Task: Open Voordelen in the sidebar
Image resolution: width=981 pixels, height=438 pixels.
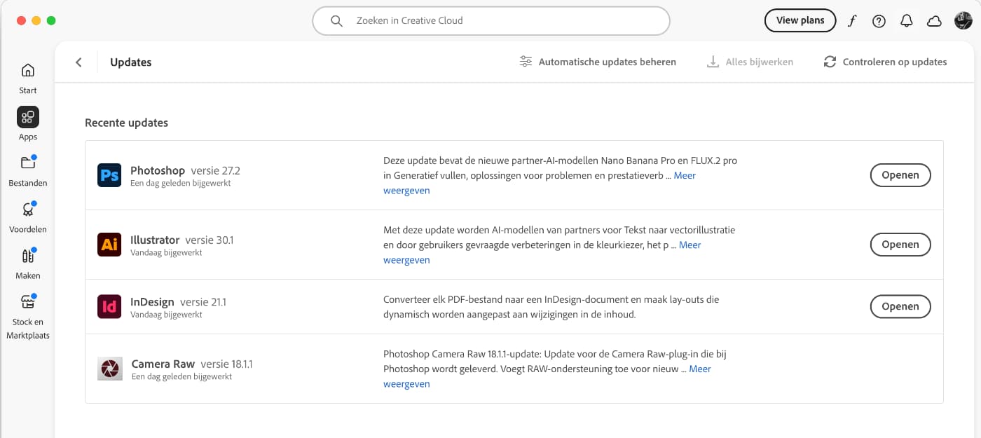Action: click(27, 217)
